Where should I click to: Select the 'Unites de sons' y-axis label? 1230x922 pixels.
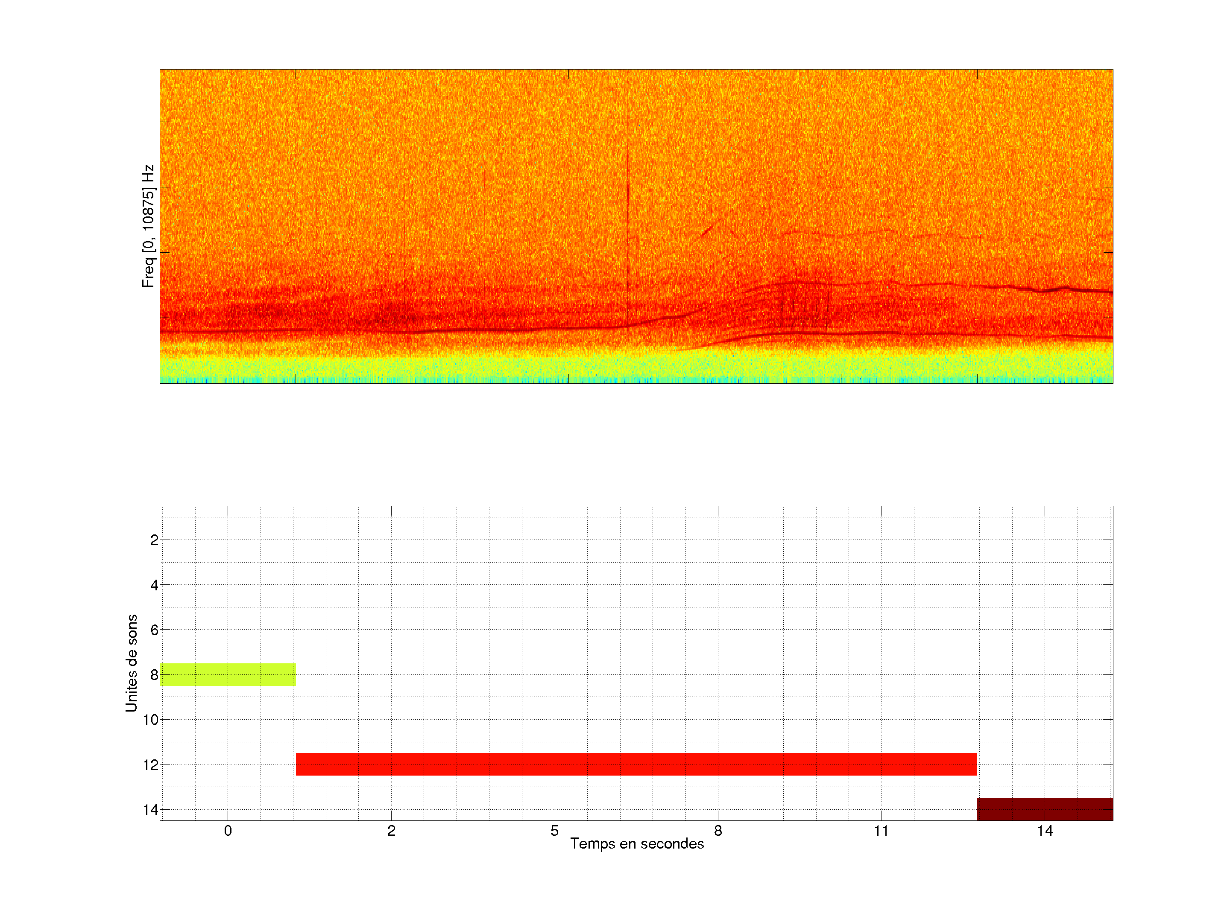[x=131, y=663]
